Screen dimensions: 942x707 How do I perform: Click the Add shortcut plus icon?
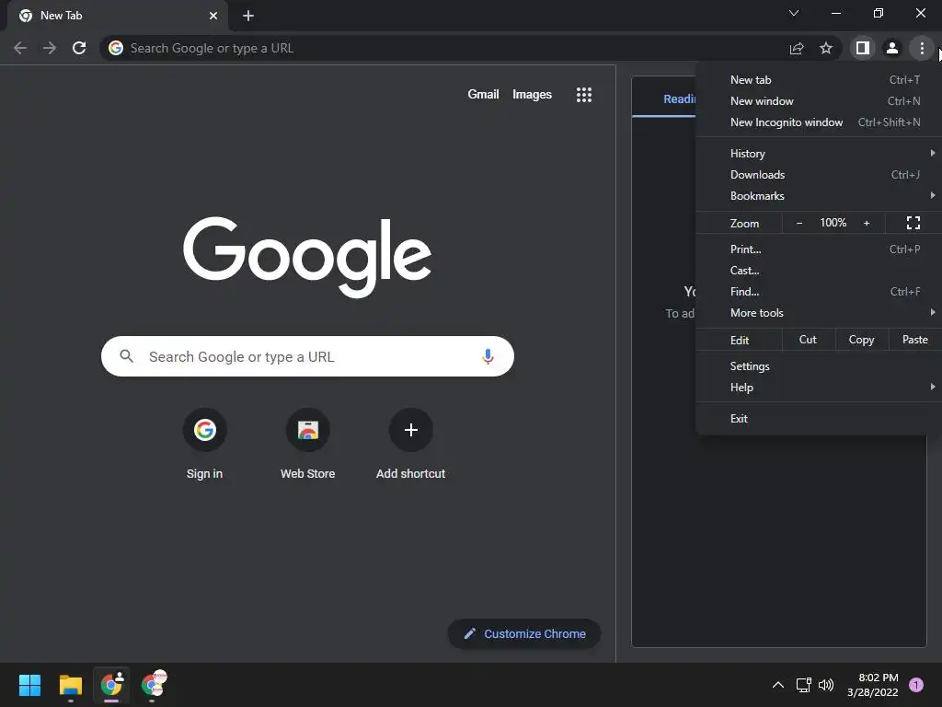[411, 430]
